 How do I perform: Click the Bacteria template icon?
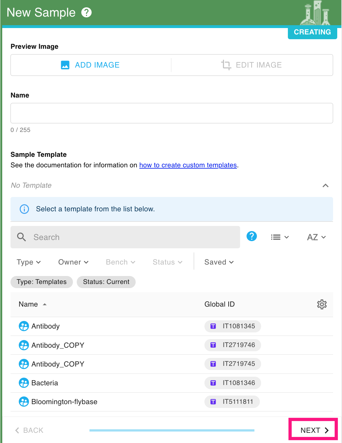click(x=24, y=383)
